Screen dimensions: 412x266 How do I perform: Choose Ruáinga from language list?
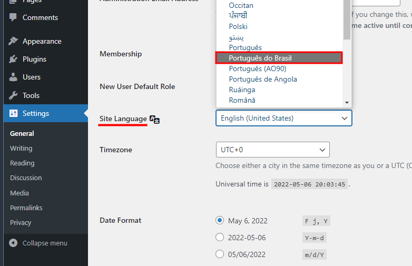pos(279,90)
